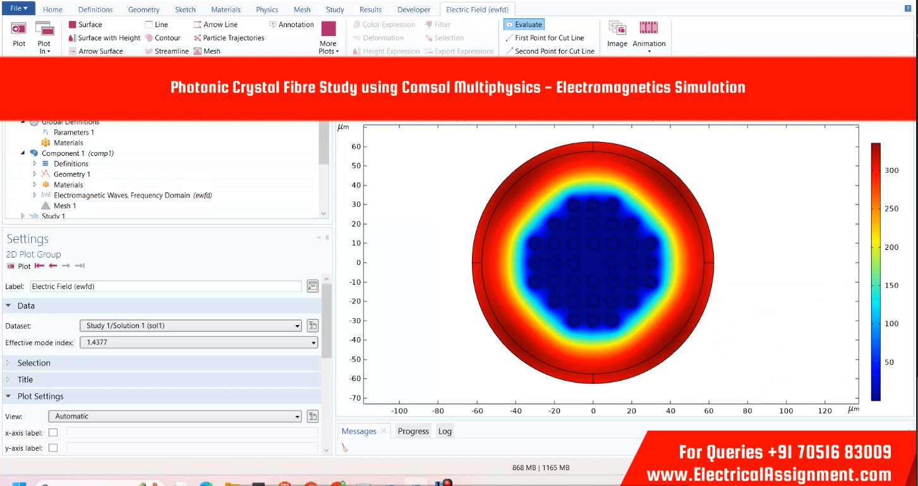This screenshot has width=918, height=486.
Task: Click the color legend bar
Action: point(876,271)
